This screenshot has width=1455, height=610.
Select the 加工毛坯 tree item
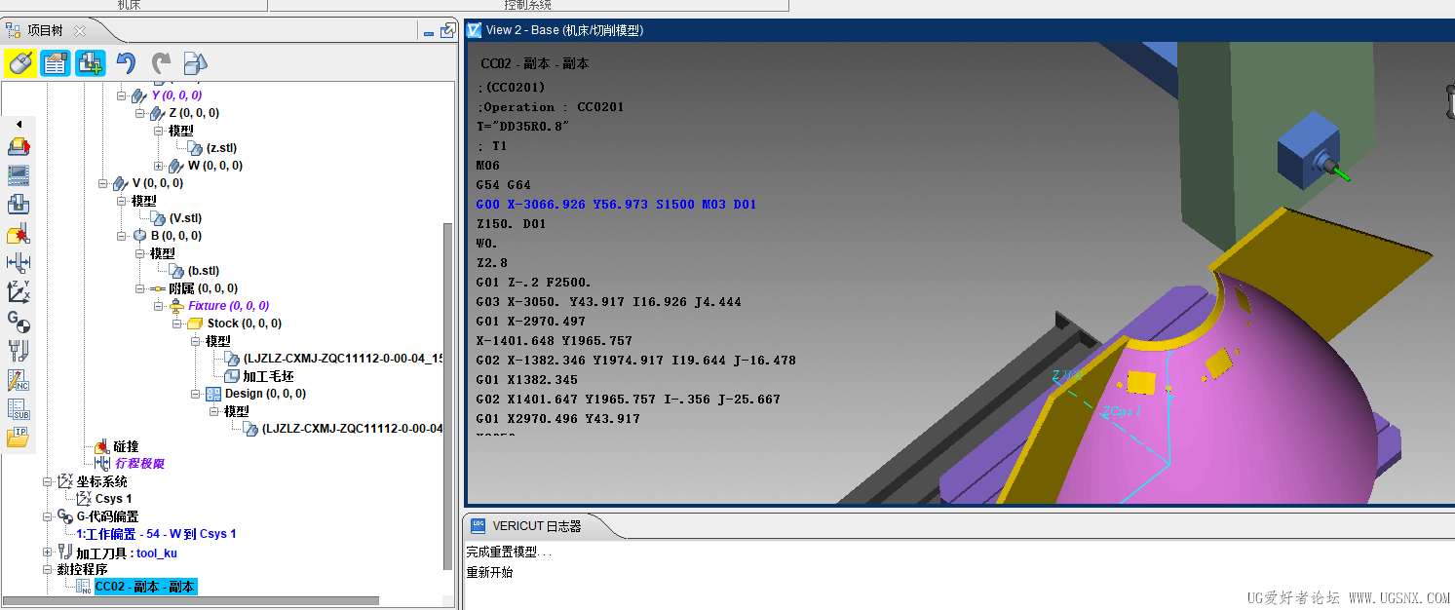(268, 376)
